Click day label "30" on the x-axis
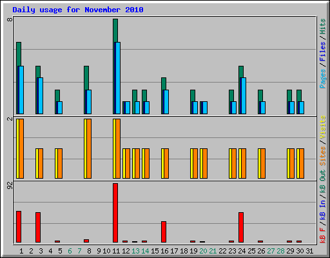 [300, 251]
